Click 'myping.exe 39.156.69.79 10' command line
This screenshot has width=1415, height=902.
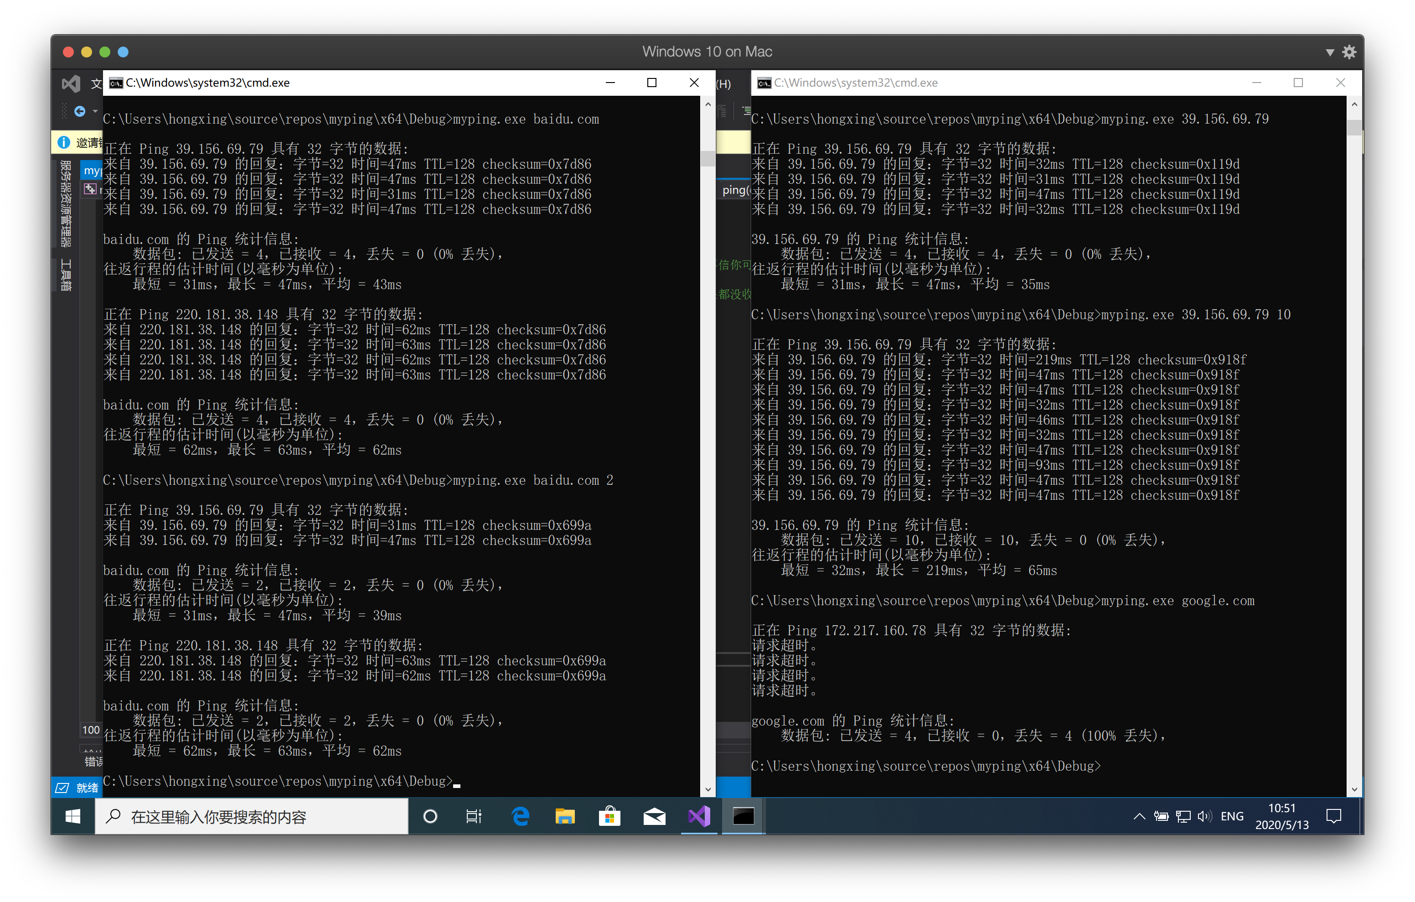[x=1021, y=315]
